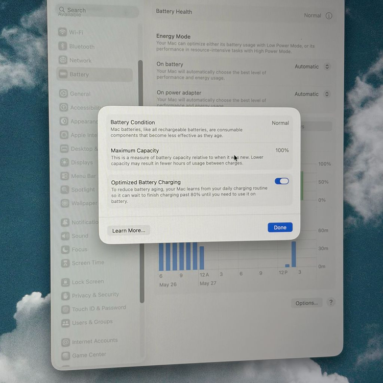Click the Maximum Capacity 100% value
The width and height of the screenshot is (383, 383).
282,150
